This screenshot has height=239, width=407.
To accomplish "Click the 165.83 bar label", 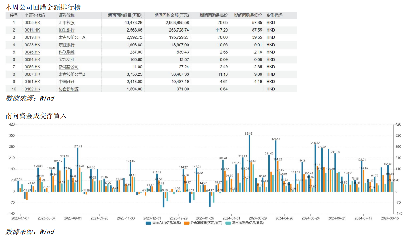I will tap(388, 164).
